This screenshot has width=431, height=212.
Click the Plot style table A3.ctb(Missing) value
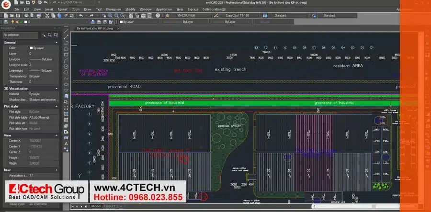pos(39,118)
